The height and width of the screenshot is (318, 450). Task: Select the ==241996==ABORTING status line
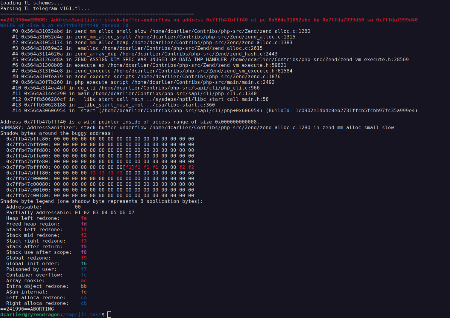click(x=27, y=309)
